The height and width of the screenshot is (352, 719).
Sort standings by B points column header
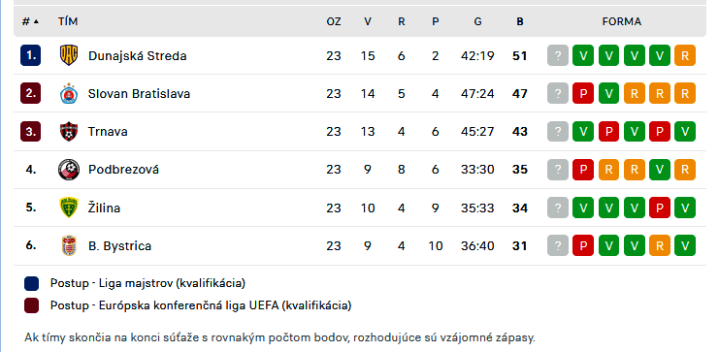point(519,21)
